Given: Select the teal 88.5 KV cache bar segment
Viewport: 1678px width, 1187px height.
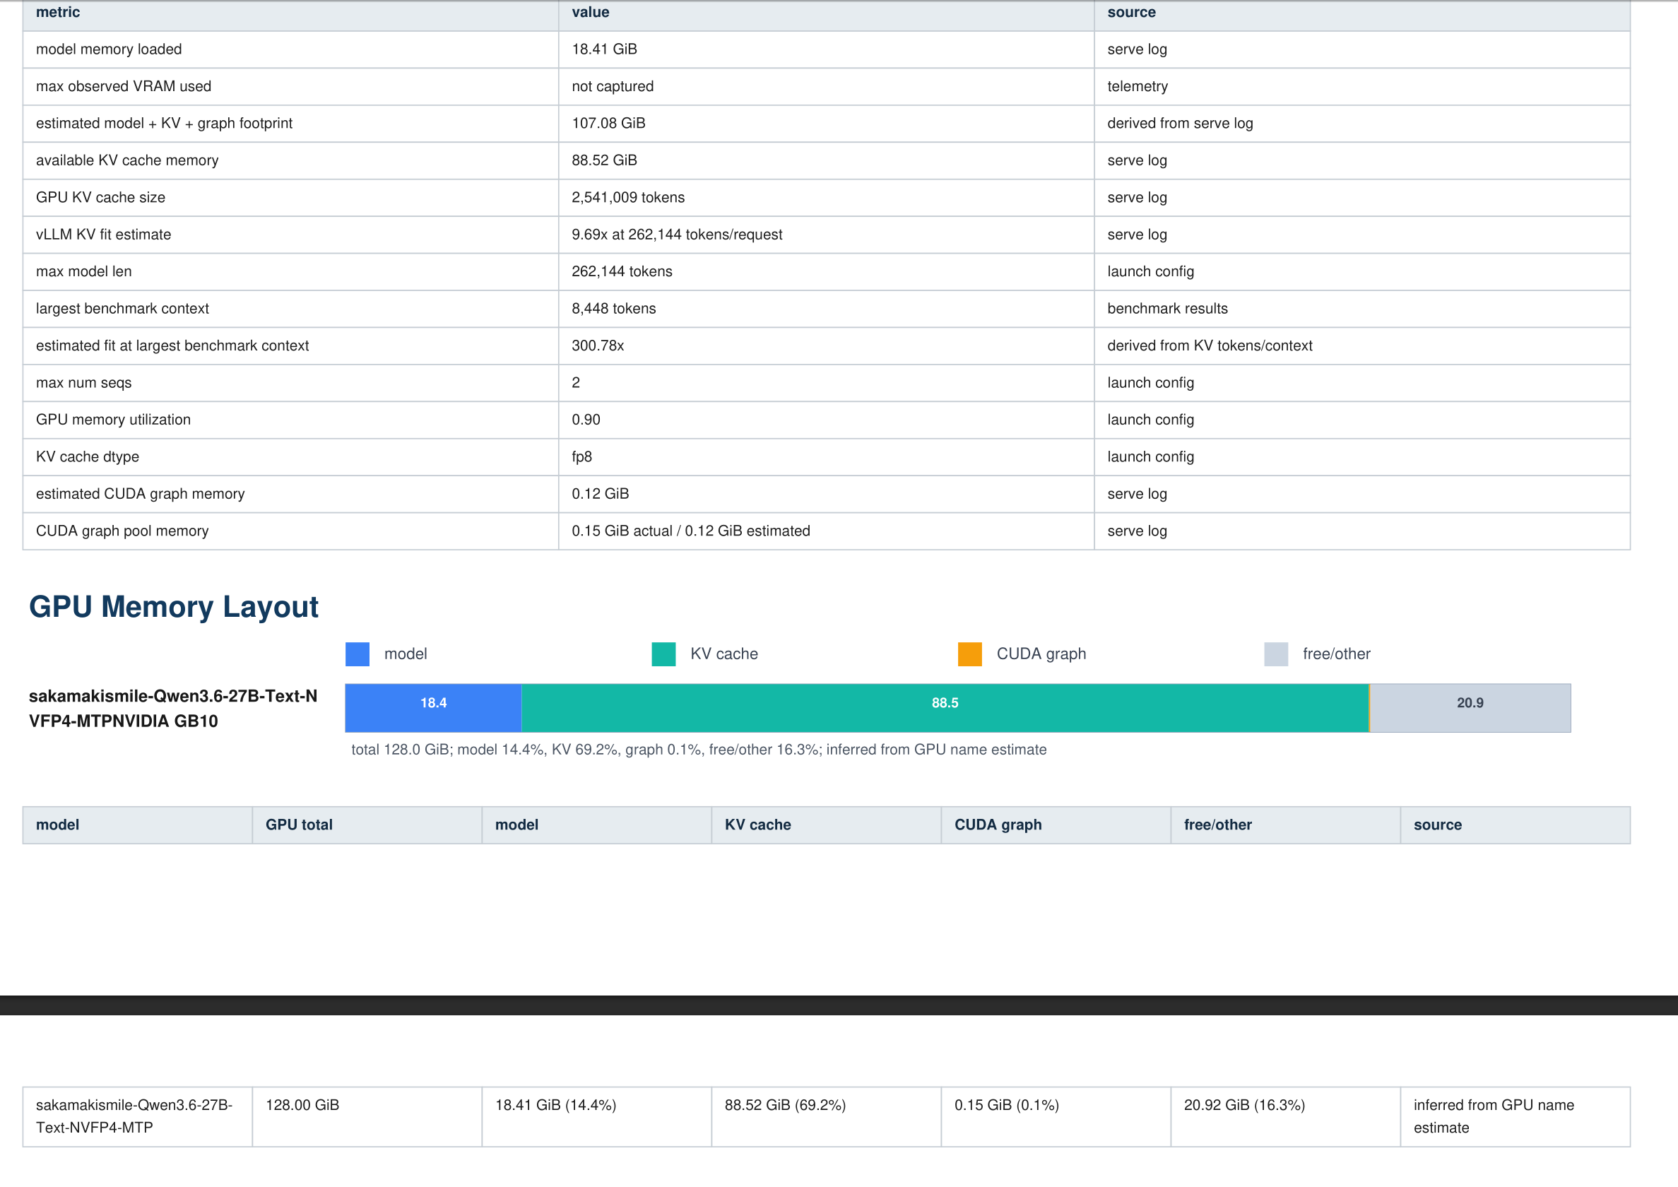Looking at the screenshot, I should coord(945,708).
